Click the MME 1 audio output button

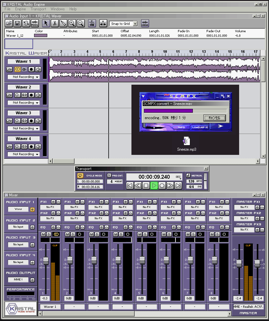tap(18, 280)
